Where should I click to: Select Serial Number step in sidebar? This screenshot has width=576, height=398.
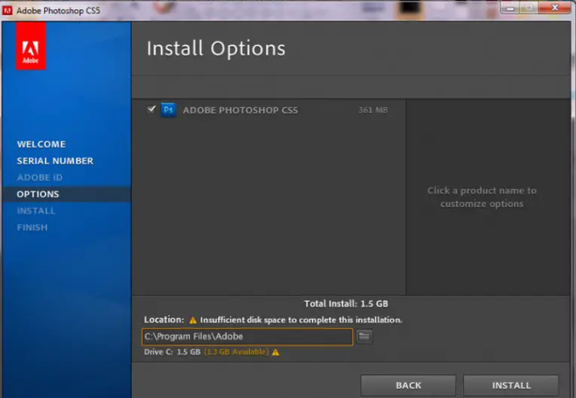pos(55,160)
